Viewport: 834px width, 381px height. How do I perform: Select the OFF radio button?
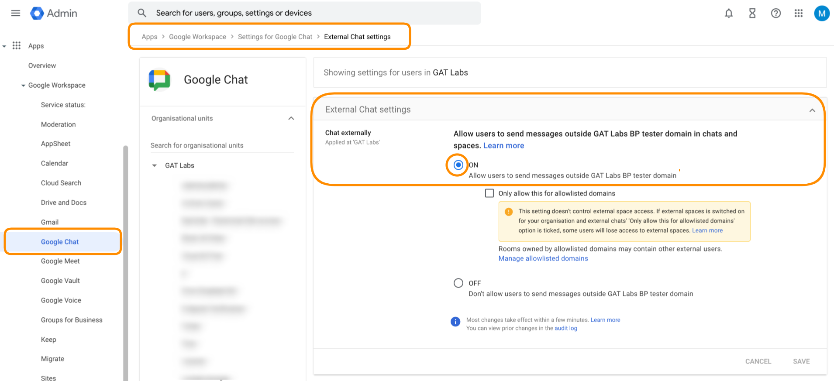458,283
